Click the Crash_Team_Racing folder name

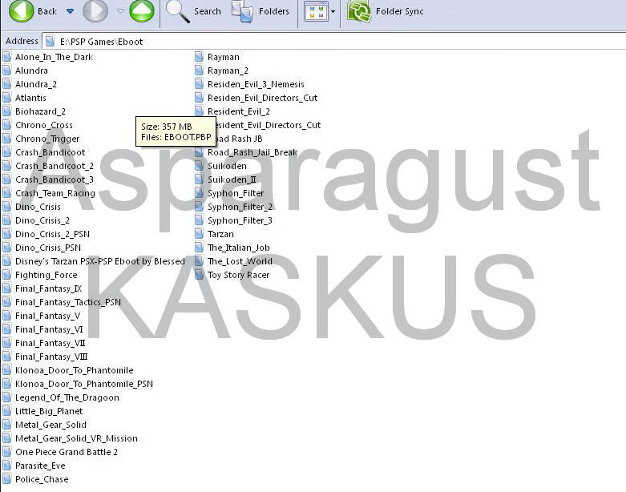pos(55,193)
